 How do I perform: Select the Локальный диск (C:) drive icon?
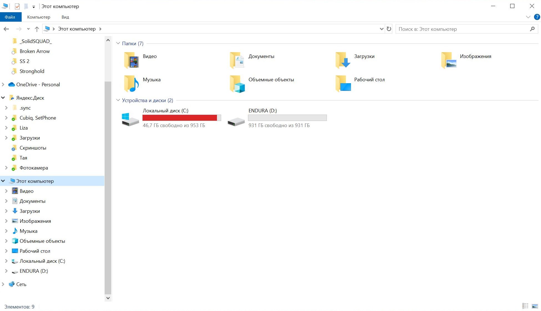tap(130, 119)
